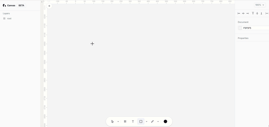This screenshot has width=269, height=127.
Task: Select the root layer
Action: pos(9,19)
